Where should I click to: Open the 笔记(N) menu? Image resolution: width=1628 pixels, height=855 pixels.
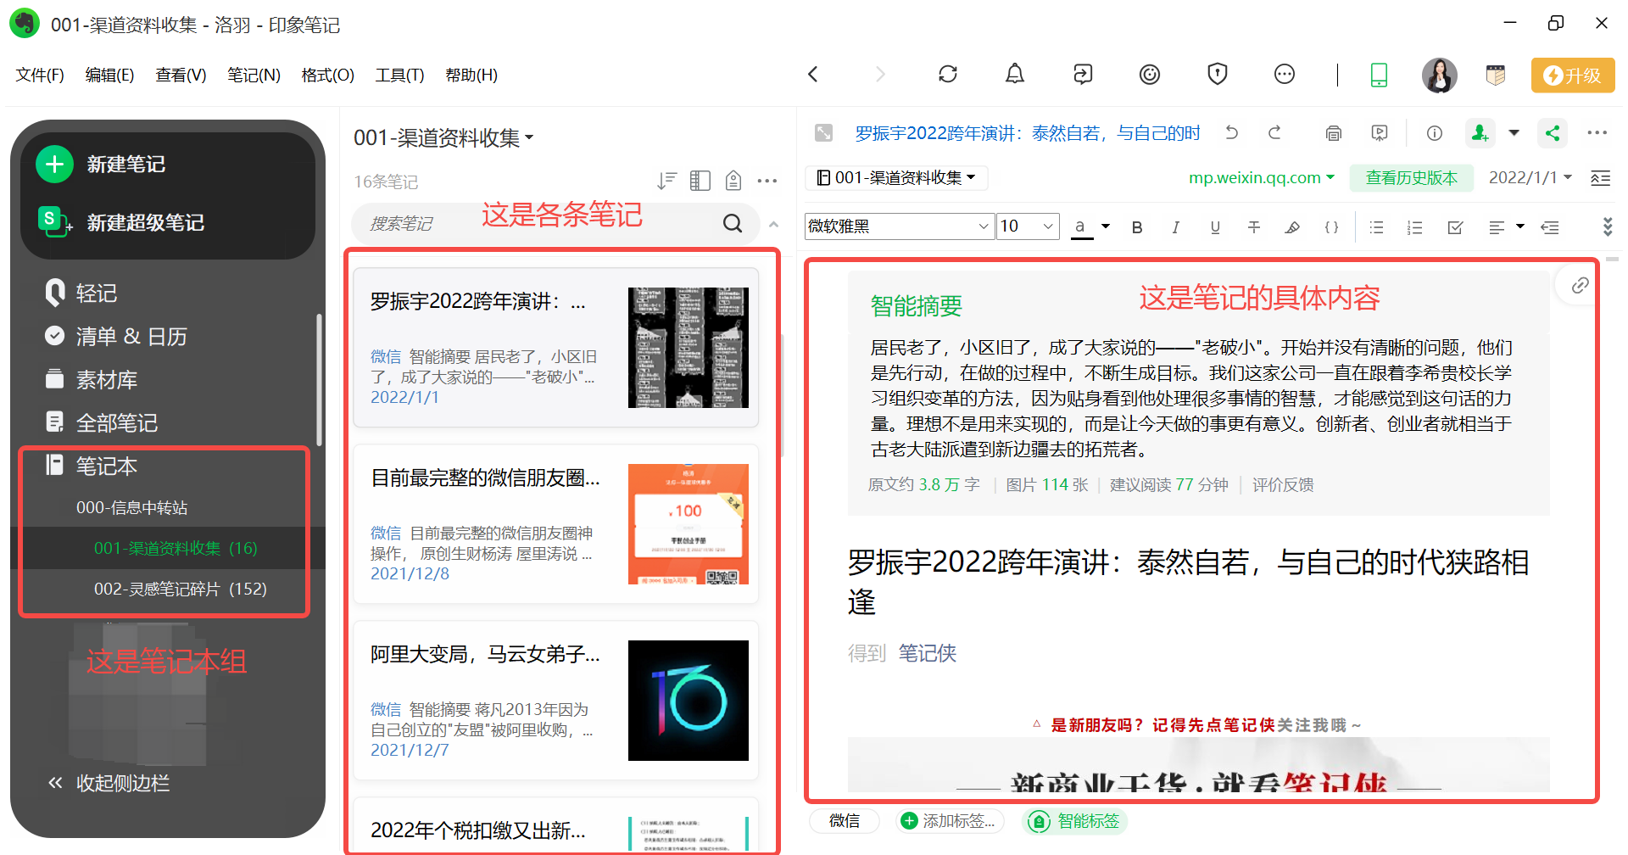(254, 75)
